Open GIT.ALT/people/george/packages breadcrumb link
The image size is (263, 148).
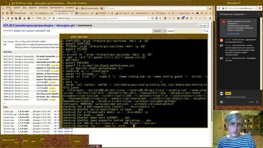(28, 25)
